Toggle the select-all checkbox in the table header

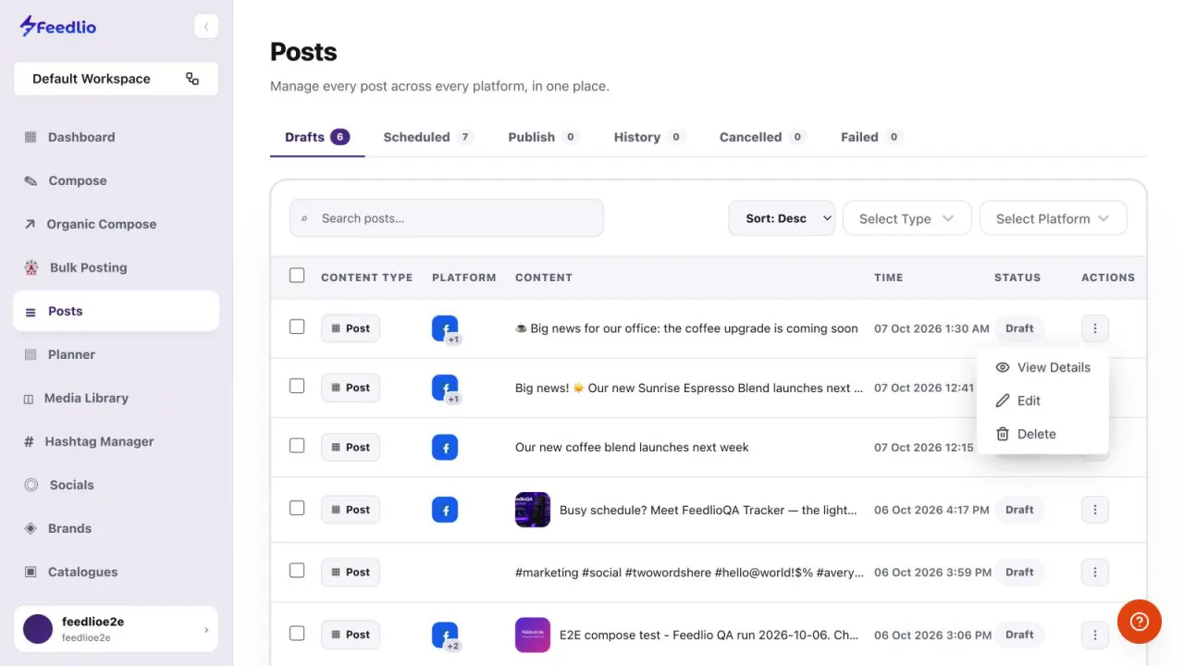coord(297,276)
